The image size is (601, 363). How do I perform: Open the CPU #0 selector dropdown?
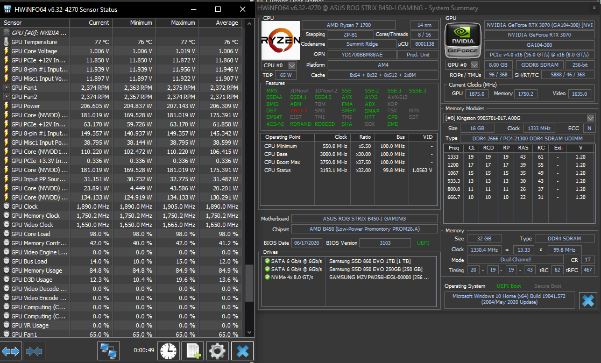coord(292,65)
